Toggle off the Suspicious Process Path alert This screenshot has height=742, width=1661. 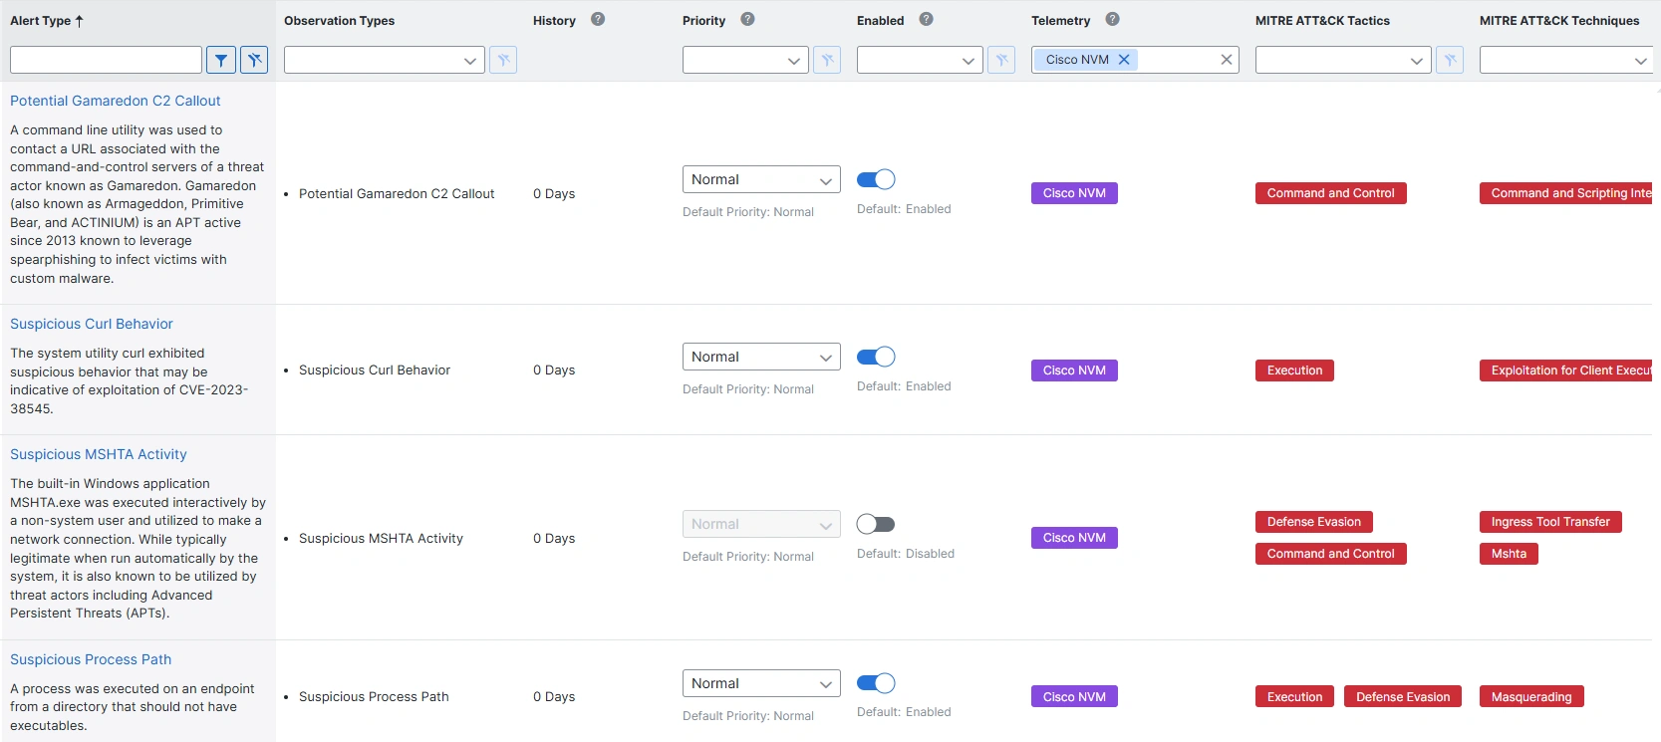coord(876,683)
